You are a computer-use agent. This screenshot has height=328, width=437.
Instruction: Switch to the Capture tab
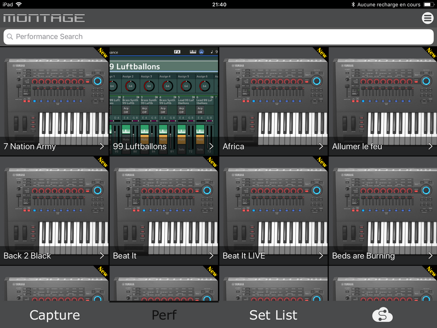pyautogui.click(x=55, y=315)
